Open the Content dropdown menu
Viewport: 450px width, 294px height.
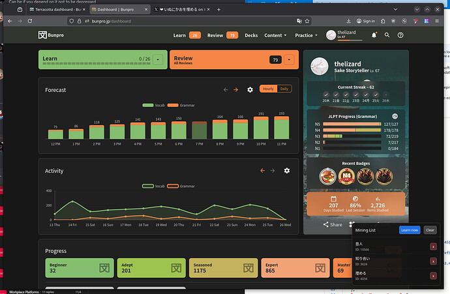point(276,35)
